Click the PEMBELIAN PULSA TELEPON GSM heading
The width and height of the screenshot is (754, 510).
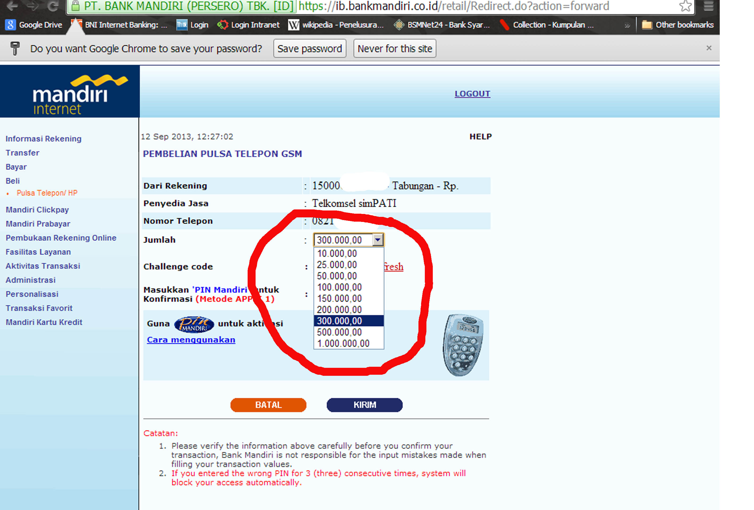coord(222,154)
